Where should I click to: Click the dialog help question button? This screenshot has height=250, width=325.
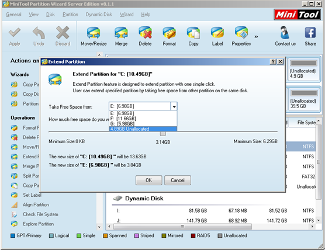(x=273, y=61)
